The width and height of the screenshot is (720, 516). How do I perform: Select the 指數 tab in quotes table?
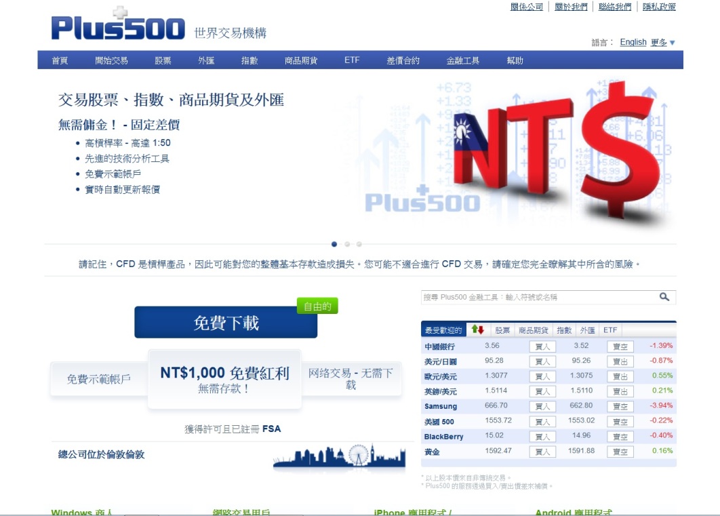[x=564, y=330]
